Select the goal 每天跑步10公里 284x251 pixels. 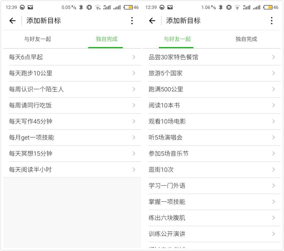pos(31,73)
